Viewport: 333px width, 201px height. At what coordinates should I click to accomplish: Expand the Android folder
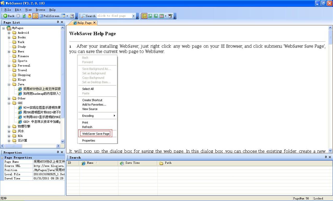[9, 33]
